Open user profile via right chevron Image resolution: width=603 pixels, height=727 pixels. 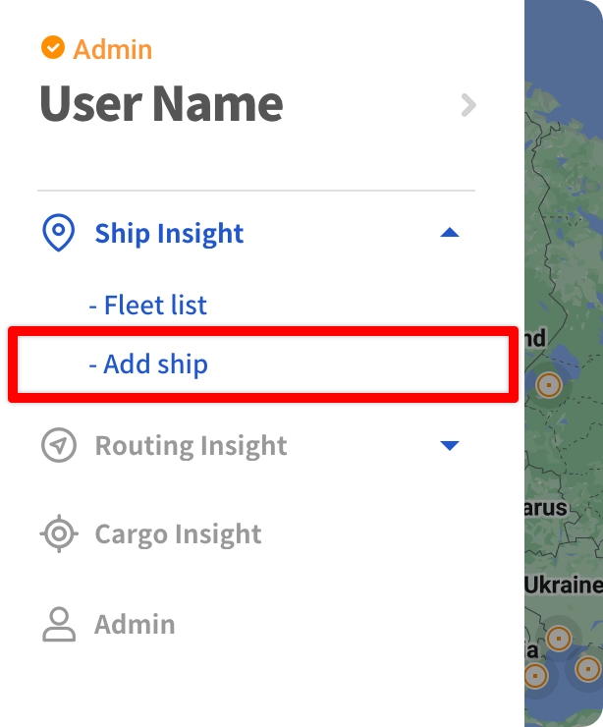point(468,105)
